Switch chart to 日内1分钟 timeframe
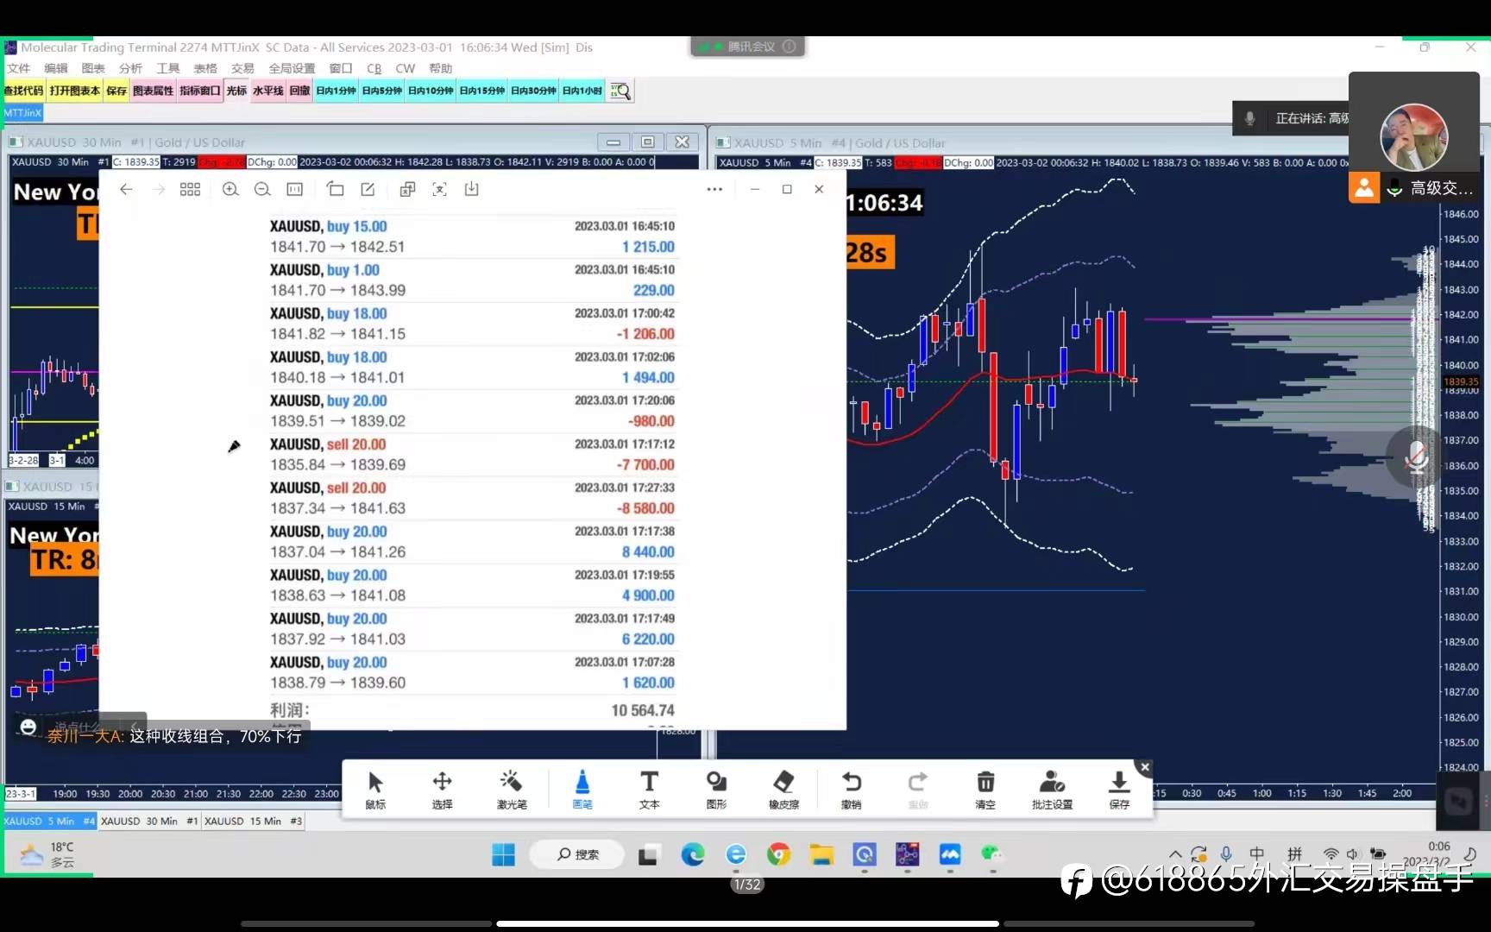The width and height of the screenshot is (1491, 932). [337, 91]
